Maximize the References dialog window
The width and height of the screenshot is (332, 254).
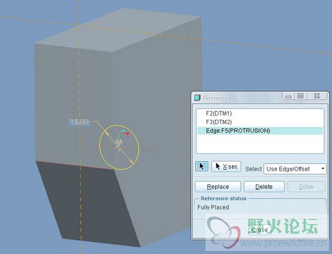(x=300, y=96)
